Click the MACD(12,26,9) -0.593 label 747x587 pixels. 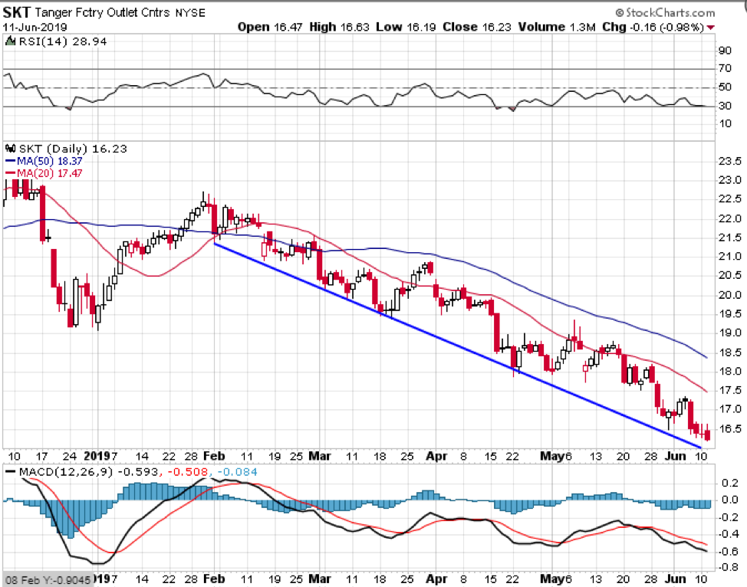(89, 472)
